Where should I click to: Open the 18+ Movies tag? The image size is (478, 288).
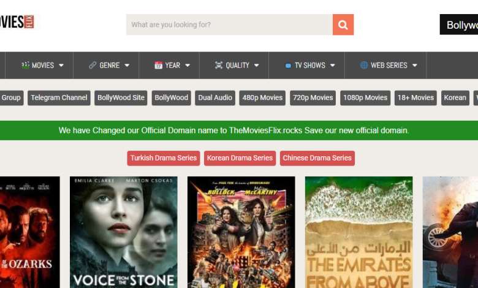tap(415, 98)
